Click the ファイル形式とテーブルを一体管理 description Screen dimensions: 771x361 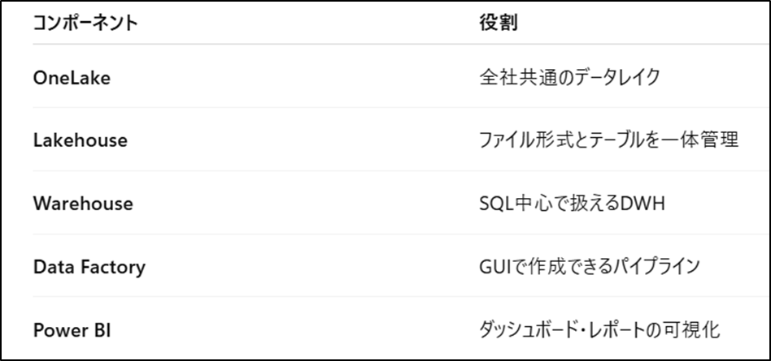pos(608,140)
